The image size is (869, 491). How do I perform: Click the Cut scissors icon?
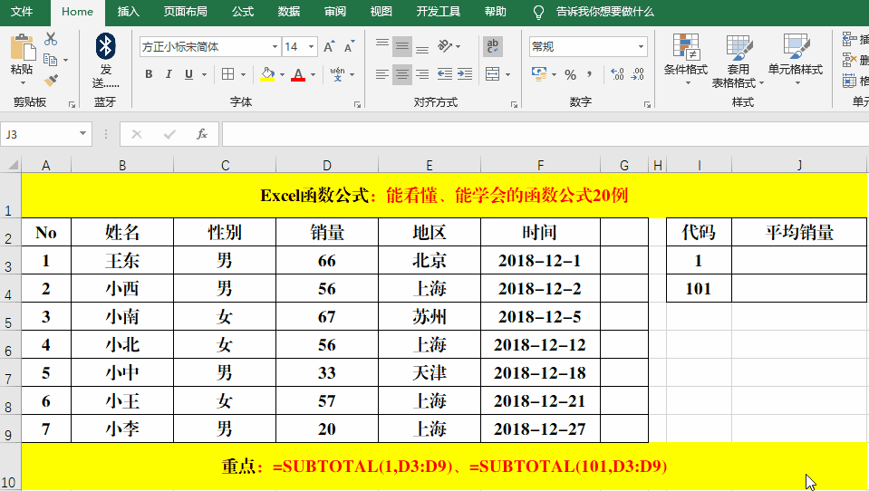tap(51, 39)
